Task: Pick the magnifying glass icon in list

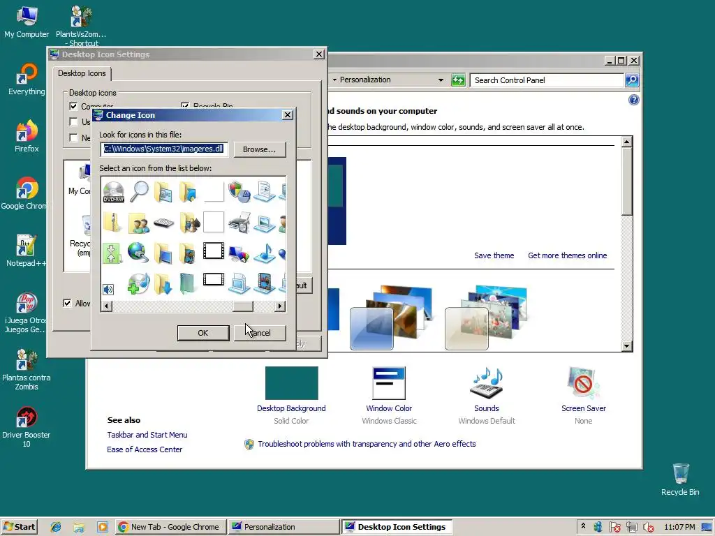Action: click(139, 191)
